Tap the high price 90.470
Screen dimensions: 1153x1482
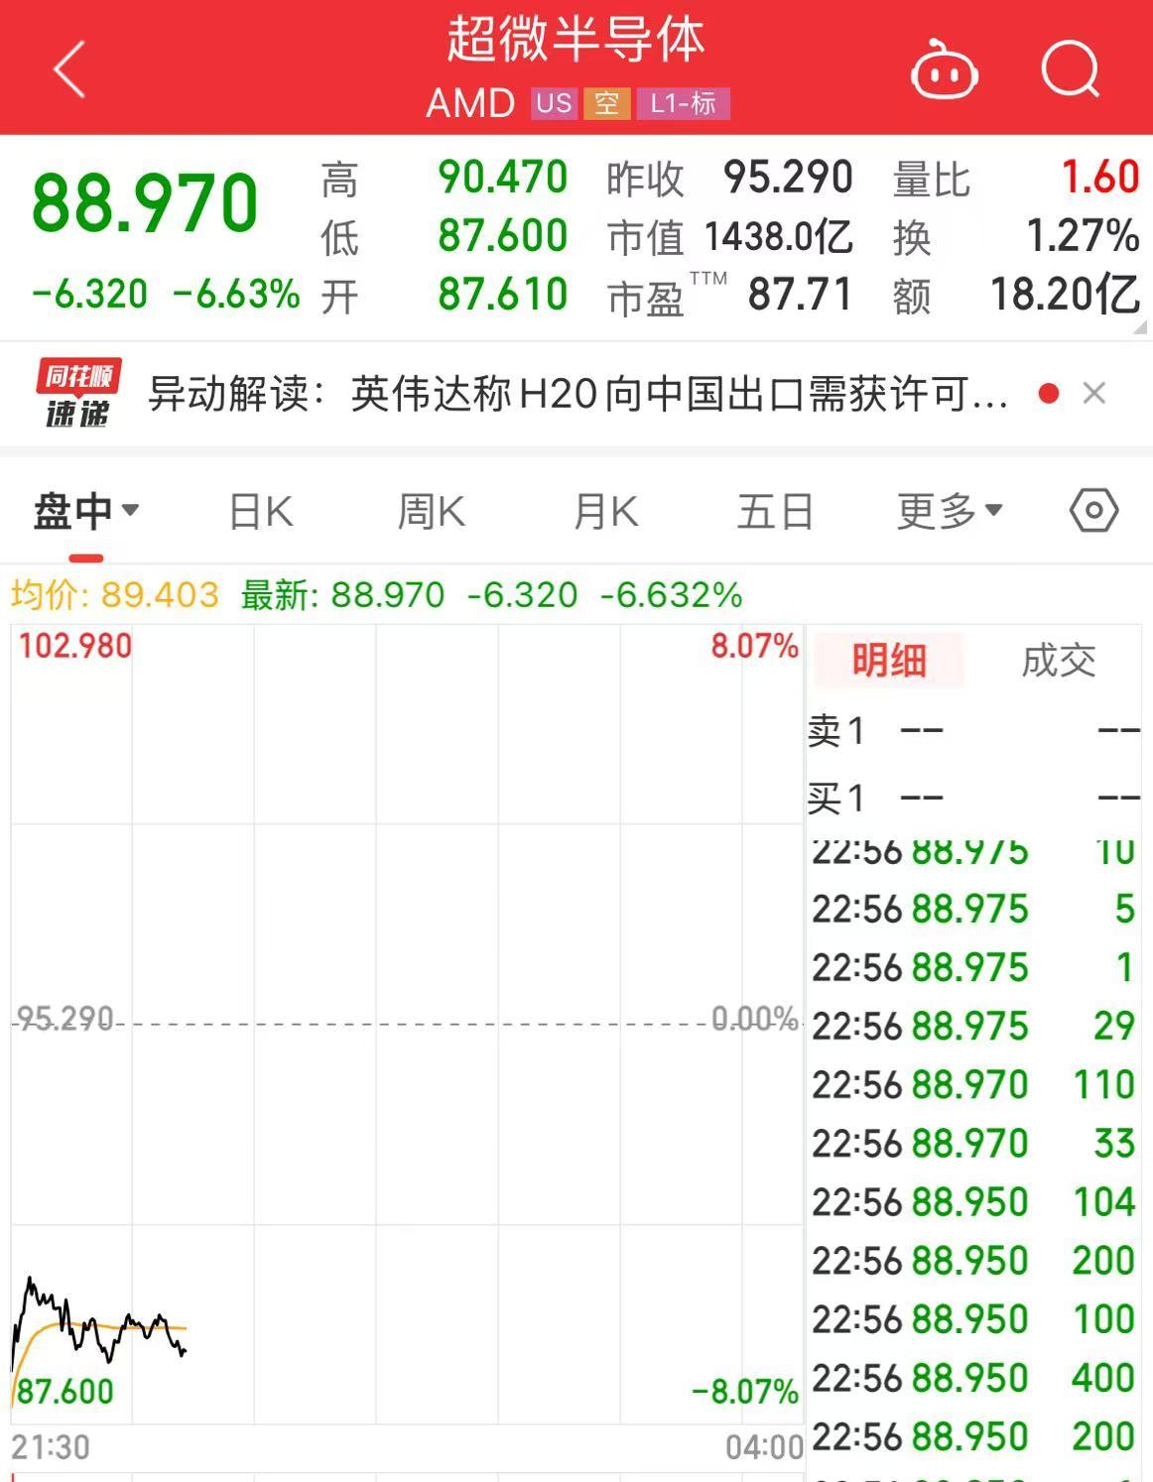[x=502, y=178]
